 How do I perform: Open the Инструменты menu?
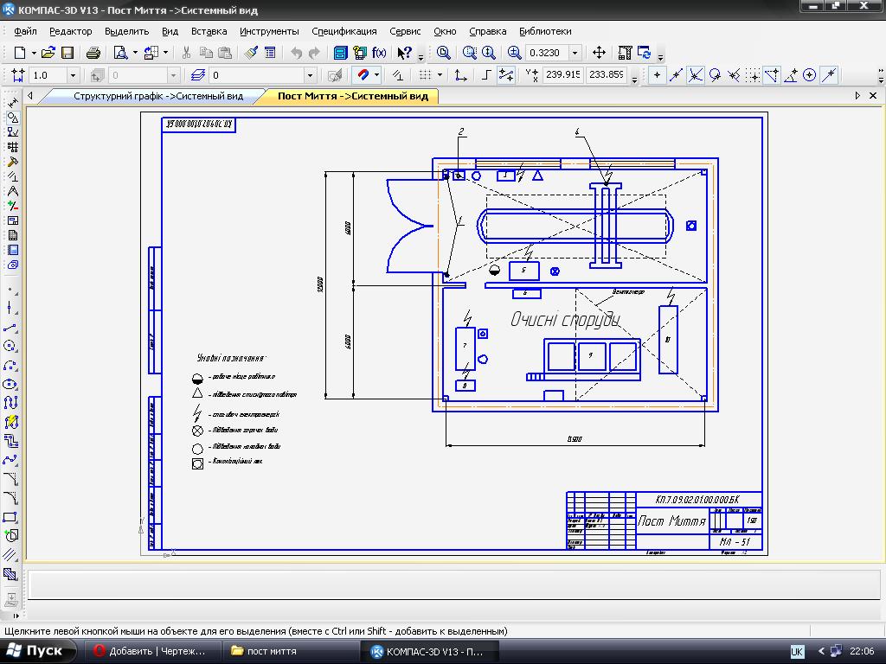click(269, 32)
